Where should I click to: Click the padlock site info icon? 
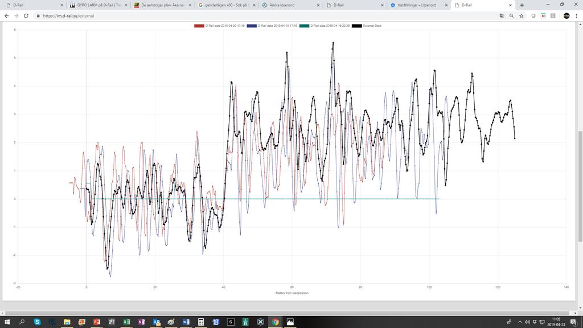tap(38, 15)
